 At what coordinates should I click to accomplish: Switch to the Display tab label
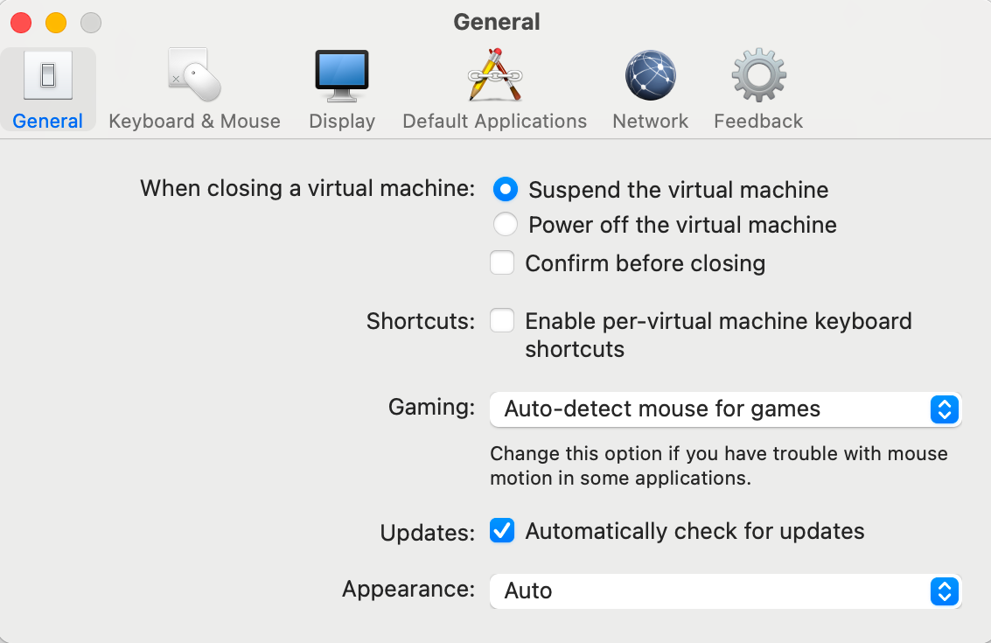click(x=342, y=121)
